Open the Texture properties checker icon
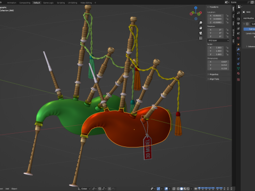Screen dimensions: 255x191 239,80
